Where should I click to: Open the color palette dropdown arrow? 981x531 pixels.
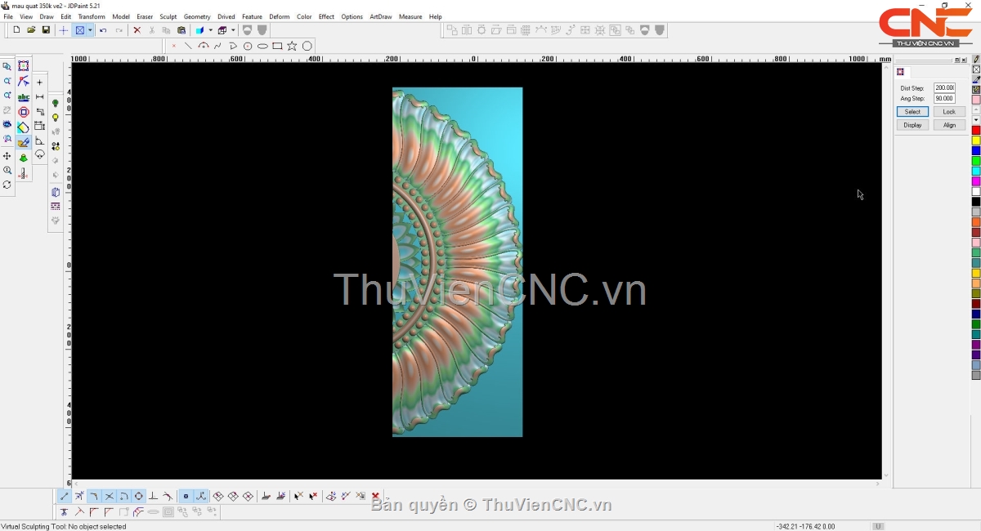pos(976,120)
